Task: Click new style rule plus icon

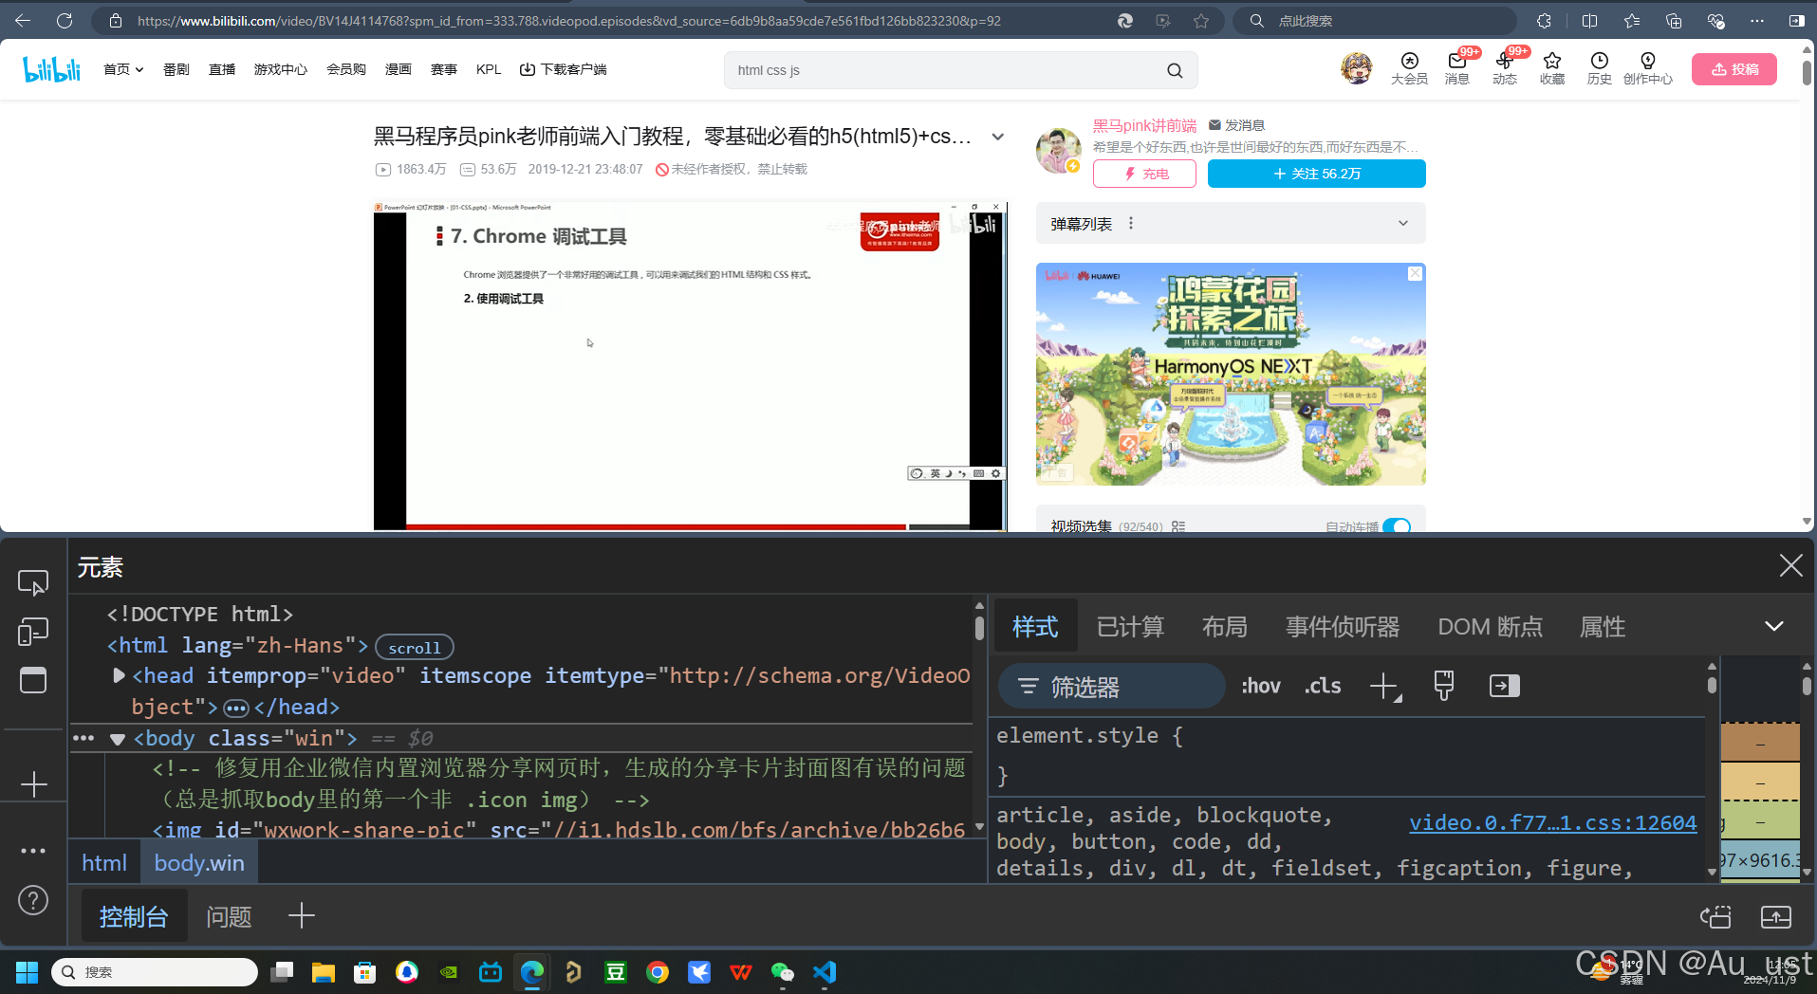Action: (1384, 686)
